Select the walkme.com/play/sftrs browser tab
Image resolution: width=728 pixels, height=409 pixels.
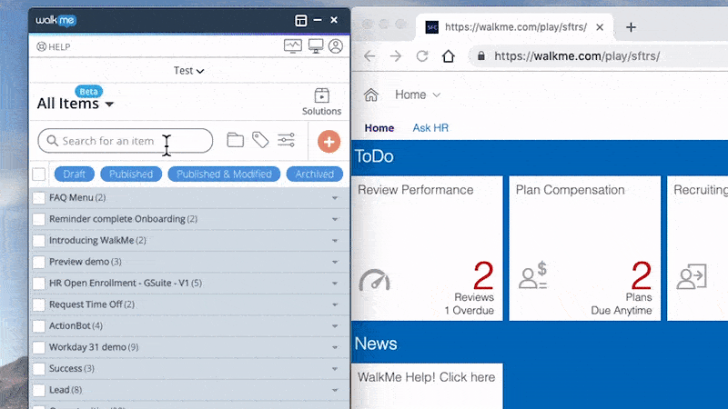click(514, 27)
